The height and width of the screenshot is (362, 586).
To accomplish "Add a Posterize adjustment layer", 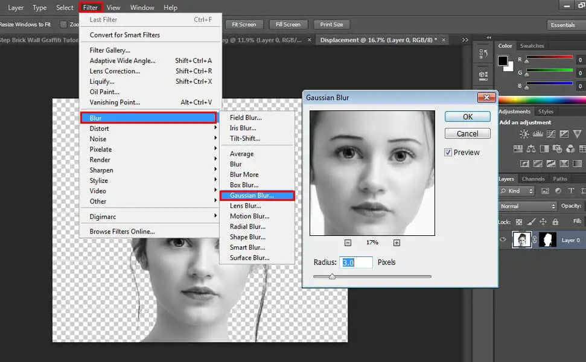I will tap(538, 164).
